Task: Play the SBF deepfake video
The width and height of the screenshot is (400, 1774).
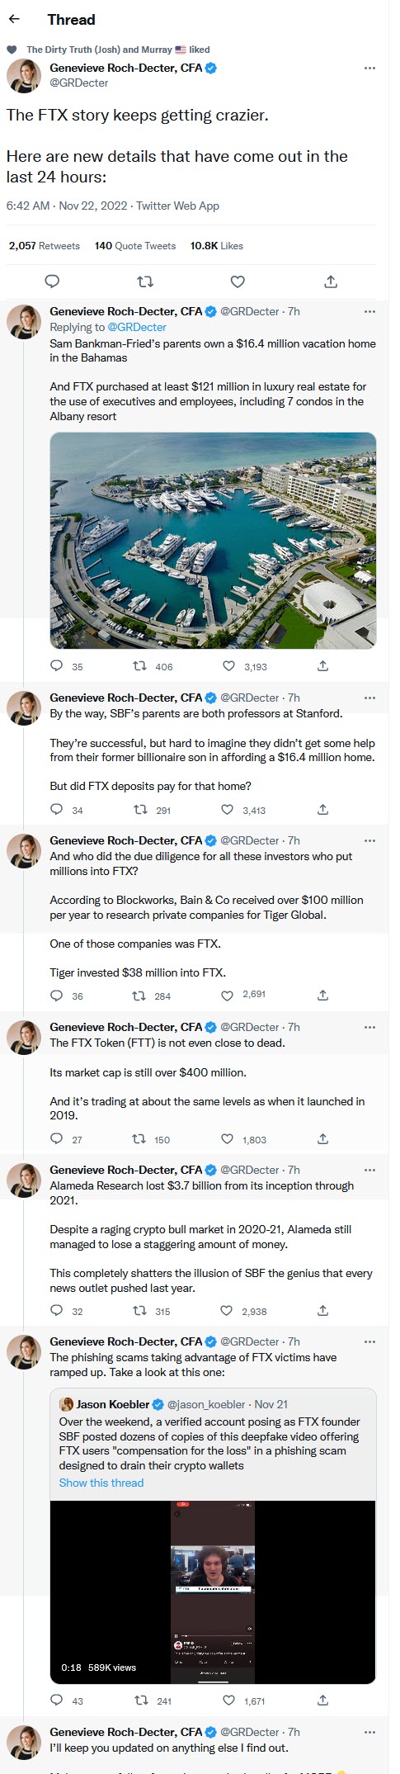Action: pyautogui.click(x=213, y=1592)
